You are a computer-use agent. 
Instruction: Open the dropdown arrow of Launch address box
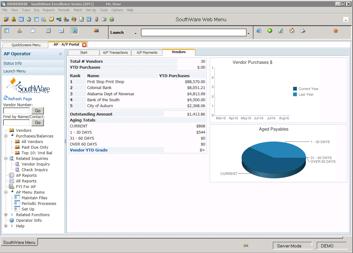coord(248,33)
